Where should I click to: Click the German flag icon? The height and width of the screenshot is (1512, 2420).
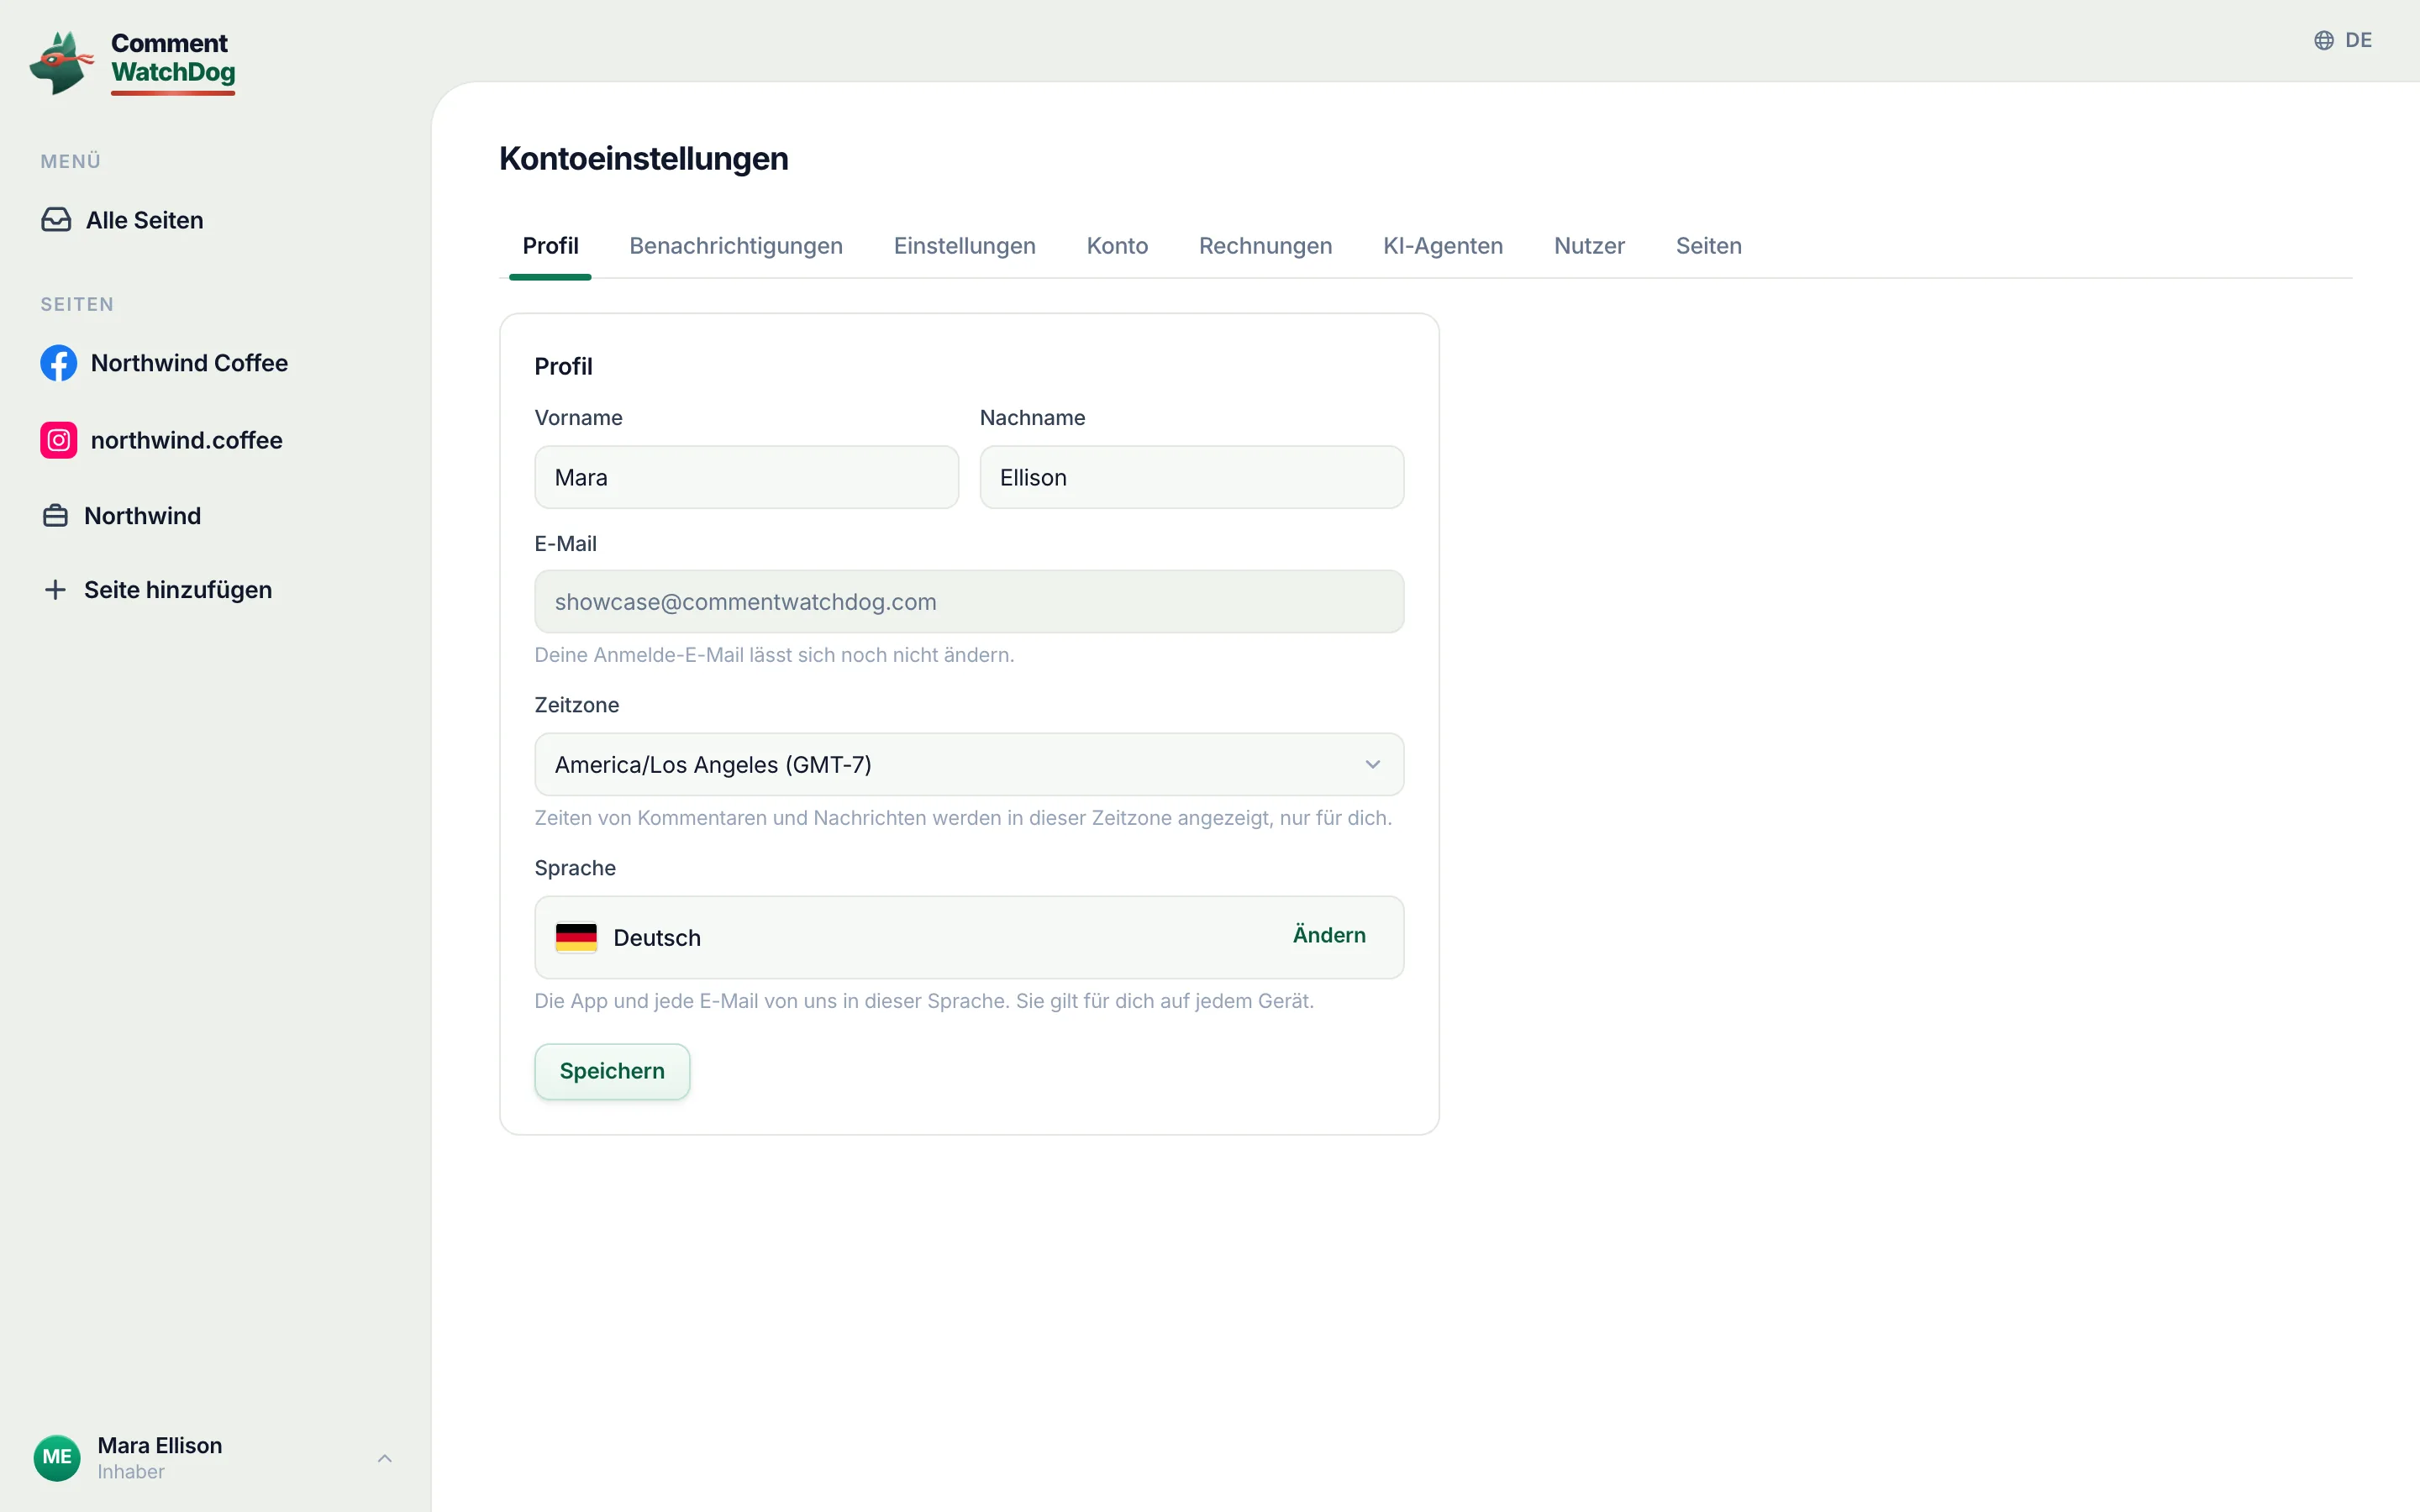[x=576, y=937]
